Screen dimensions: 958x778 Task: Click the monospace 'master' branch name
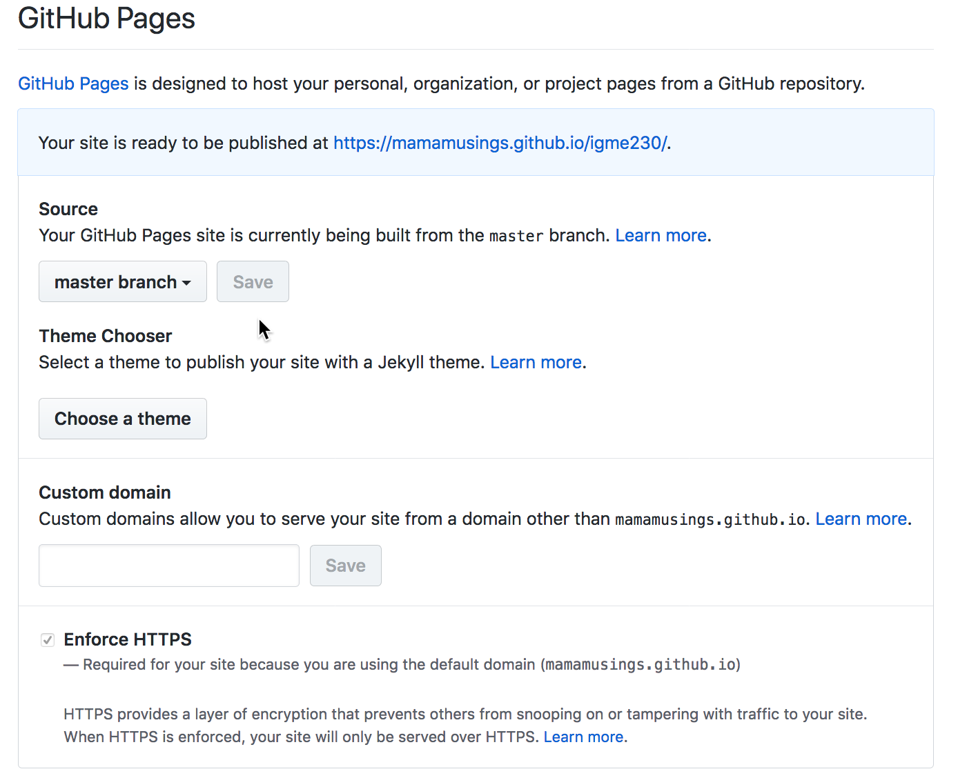(x=516, y=236)
